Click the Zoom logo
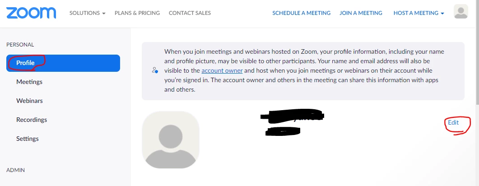Screen dimensions: 479x186 (x=31, y=13)
